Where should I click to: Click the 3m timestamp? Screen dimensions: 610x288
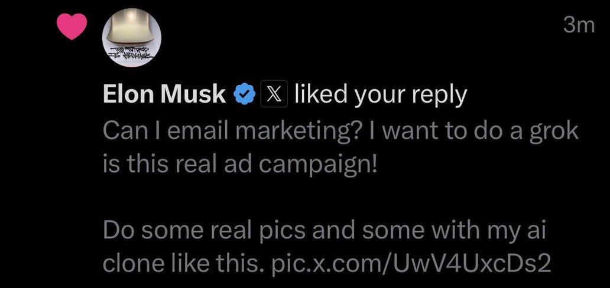579,27
